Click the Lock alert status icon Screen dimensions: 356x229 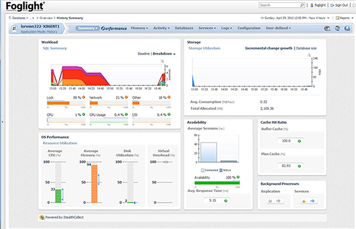[x=83, y=97]
